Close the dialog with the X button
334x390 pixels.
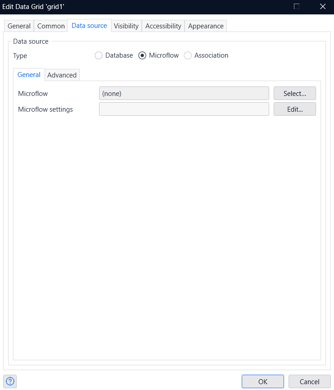[x=322, y=6]
